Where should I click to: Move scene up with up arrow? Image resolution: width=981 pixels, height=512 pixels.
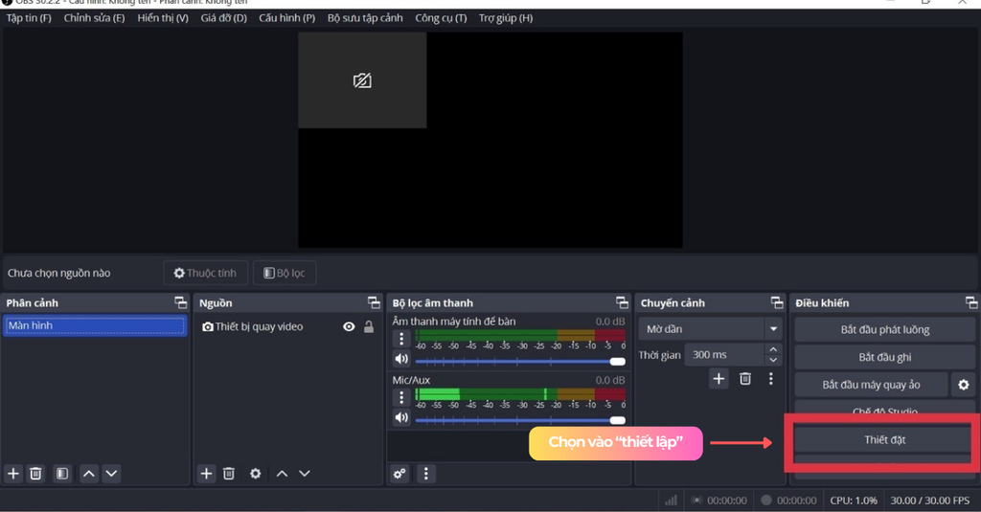tap(89, 473)
